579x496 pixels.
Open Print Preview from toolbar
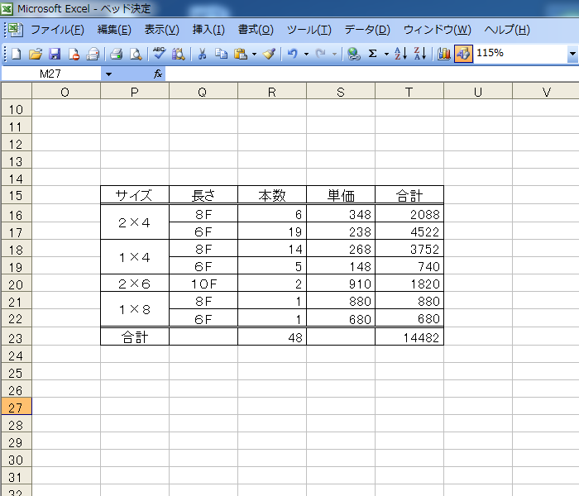[136, 54]
